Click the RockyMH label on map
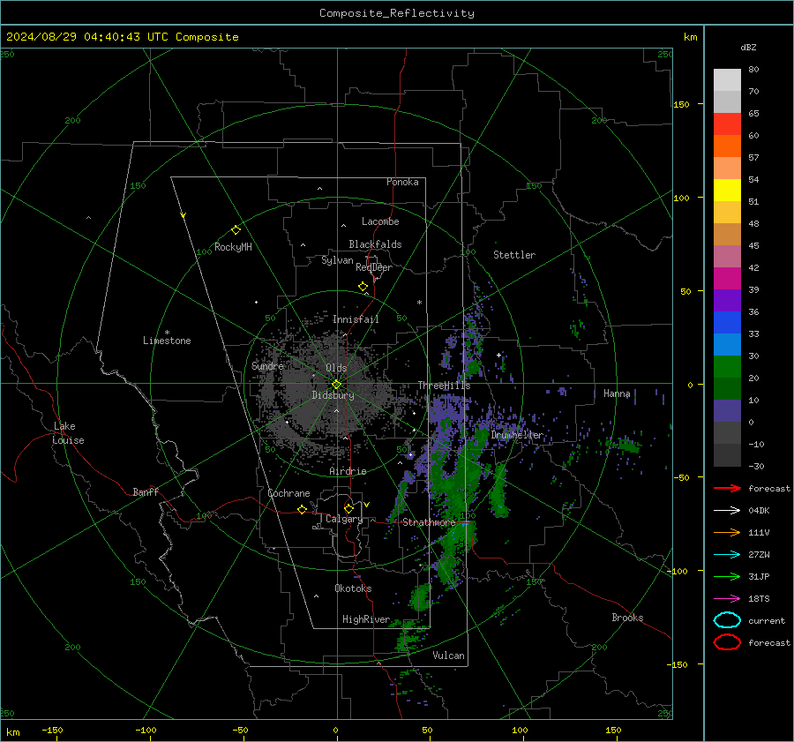Image resolution: width=794 pixels, height=742 pixels. coord(233,247)
